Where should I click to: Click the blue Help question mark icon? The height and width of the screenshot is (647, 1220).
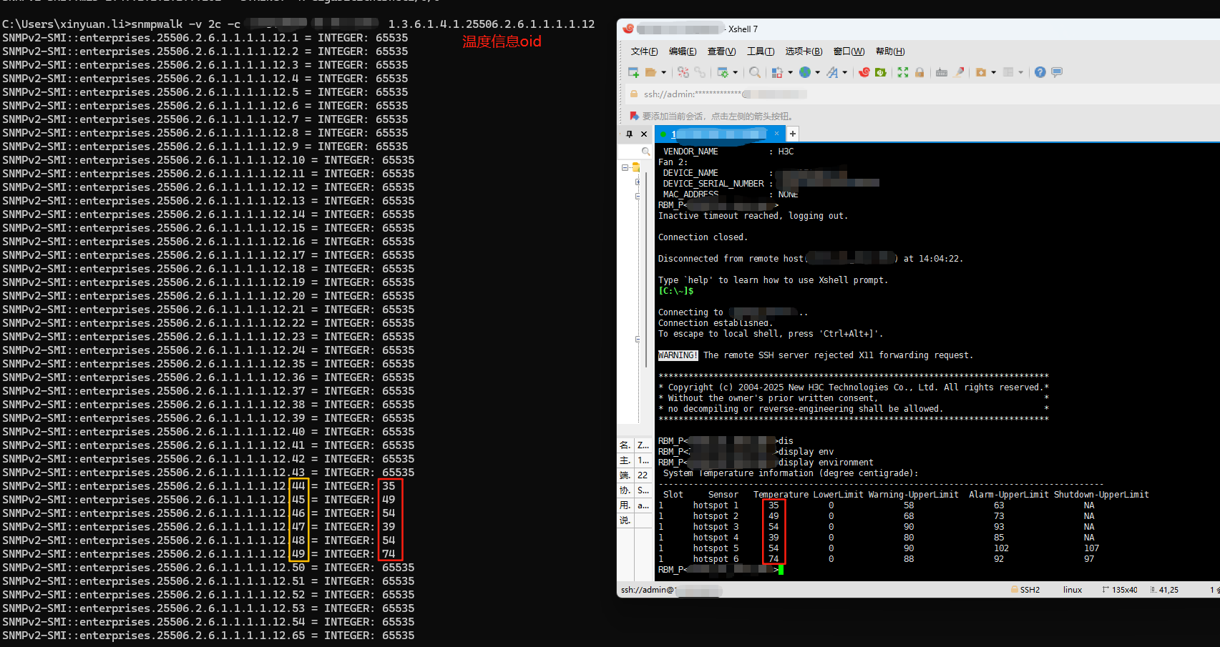pos(1040,72)
